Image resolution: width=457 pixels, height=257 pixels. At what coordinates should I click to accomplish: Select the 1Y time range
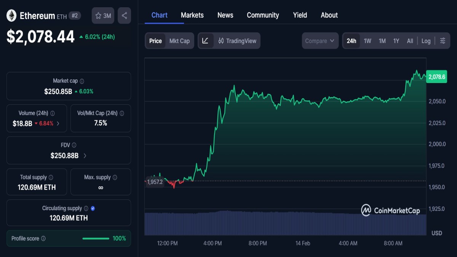396,41
